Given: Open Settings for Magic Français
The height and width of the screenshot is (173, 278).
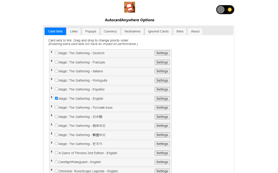Looking at the screenshot, I should (x=162, y=62).
